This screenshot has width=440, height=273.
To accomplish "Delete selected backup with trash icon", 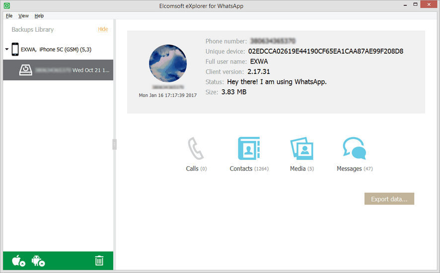I will [99, 261].
